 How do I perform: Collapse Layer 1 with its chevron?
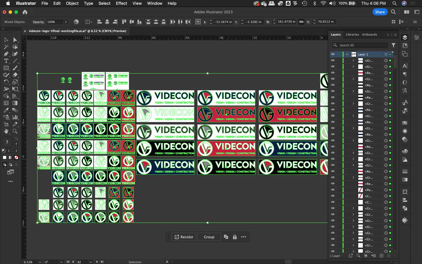(x=347, y=54)
